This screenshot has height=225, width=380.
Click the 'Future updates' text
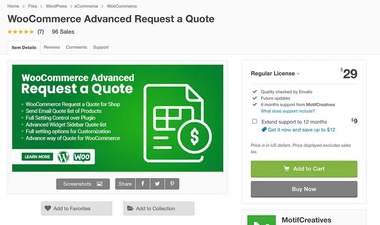(275, 98)
